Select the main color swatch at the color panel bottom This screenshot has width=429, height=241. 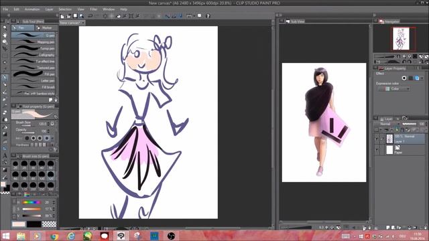click(19, 224)
